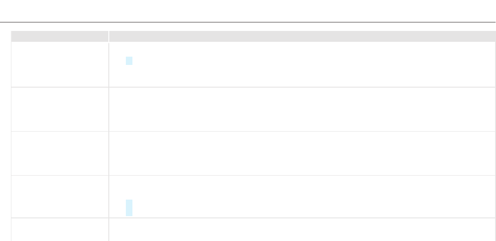Select the second row's narrow left cell

click(59, 109)
